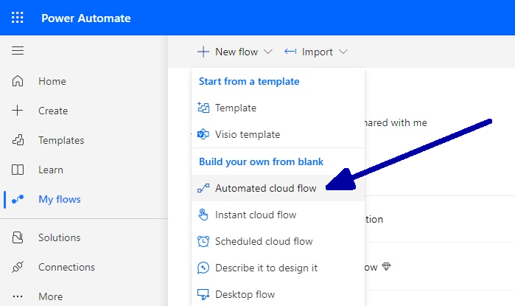The width and height of the screenshot is (515, 306).
Task: Click the Describe it to design it icon
Action: point(203,268)
